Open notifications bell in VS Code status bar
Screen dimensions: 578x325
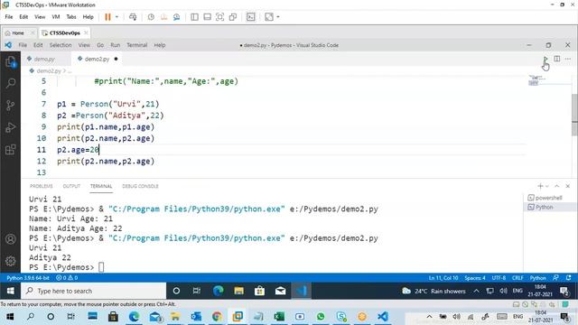(568, 278)
